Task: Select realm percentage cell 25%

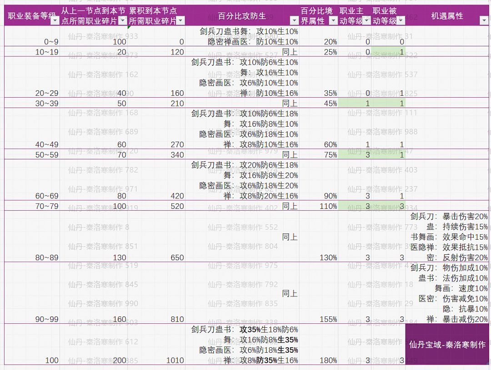Action: [319, 52]
